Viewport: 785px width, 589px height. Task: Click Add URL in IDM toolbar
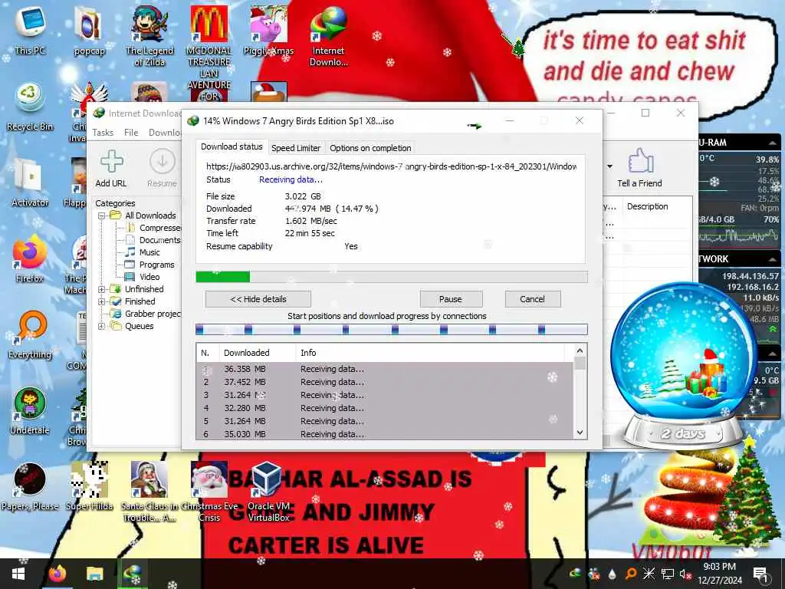[x=111, y=169]
